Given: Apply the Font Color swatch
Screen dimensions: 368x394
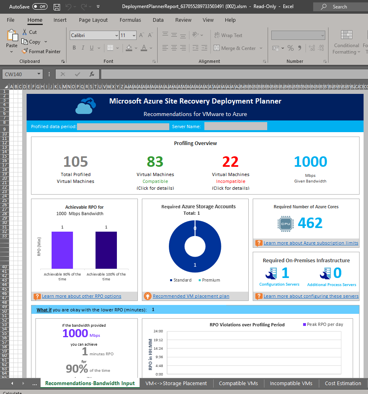Looking at the screenshot, I should (144, 48).
